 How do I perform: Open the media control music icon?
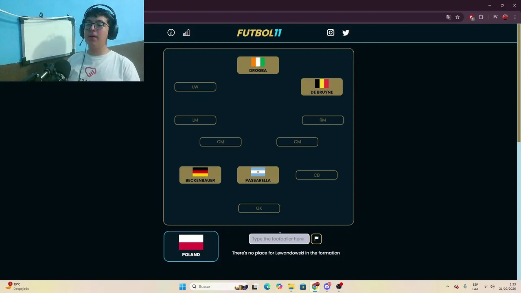tap(495, 17)
